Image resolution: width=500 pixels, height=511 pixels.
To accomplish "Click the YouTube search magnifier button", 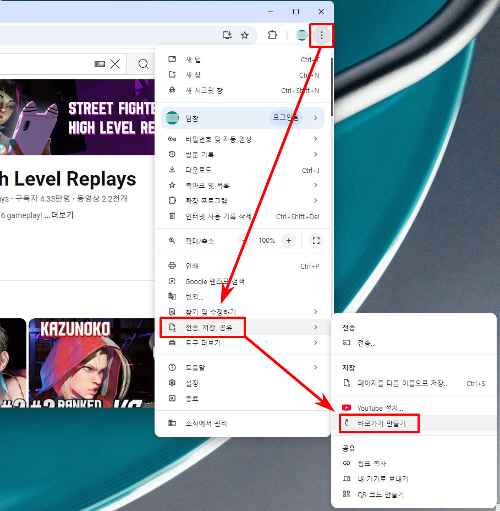I will tap(143, 64).
